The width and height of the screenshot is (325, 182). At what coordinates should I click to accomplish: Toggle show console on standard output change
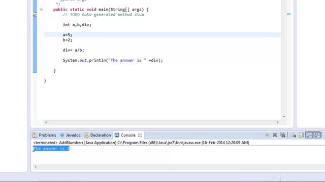pyautogui.click(x=309, y=135)
